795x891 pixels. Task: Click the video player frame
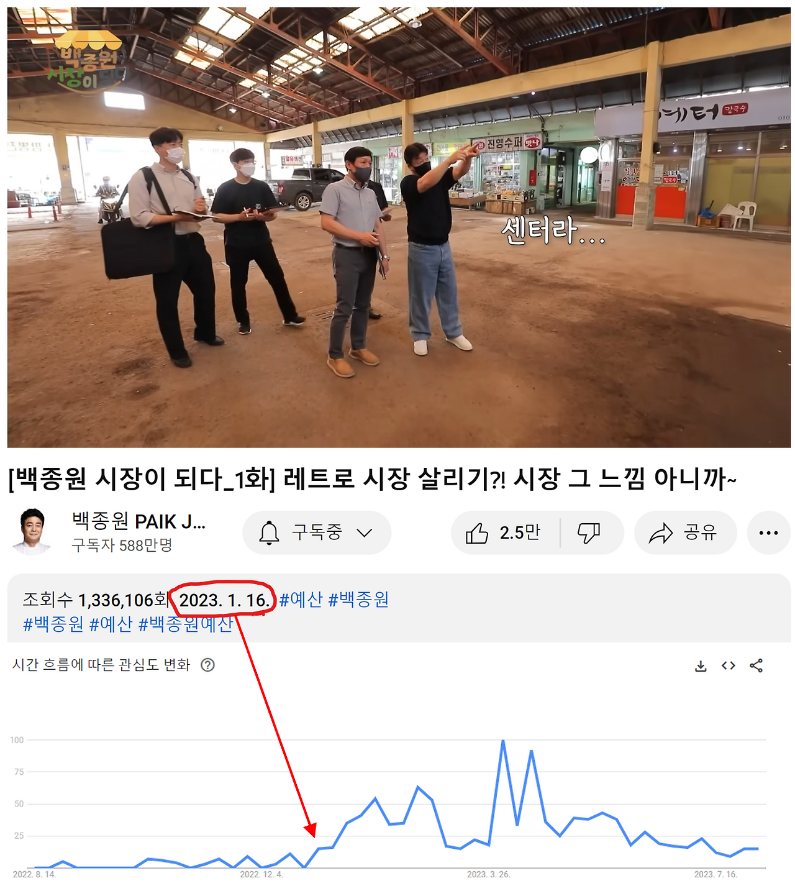(399, 227)
